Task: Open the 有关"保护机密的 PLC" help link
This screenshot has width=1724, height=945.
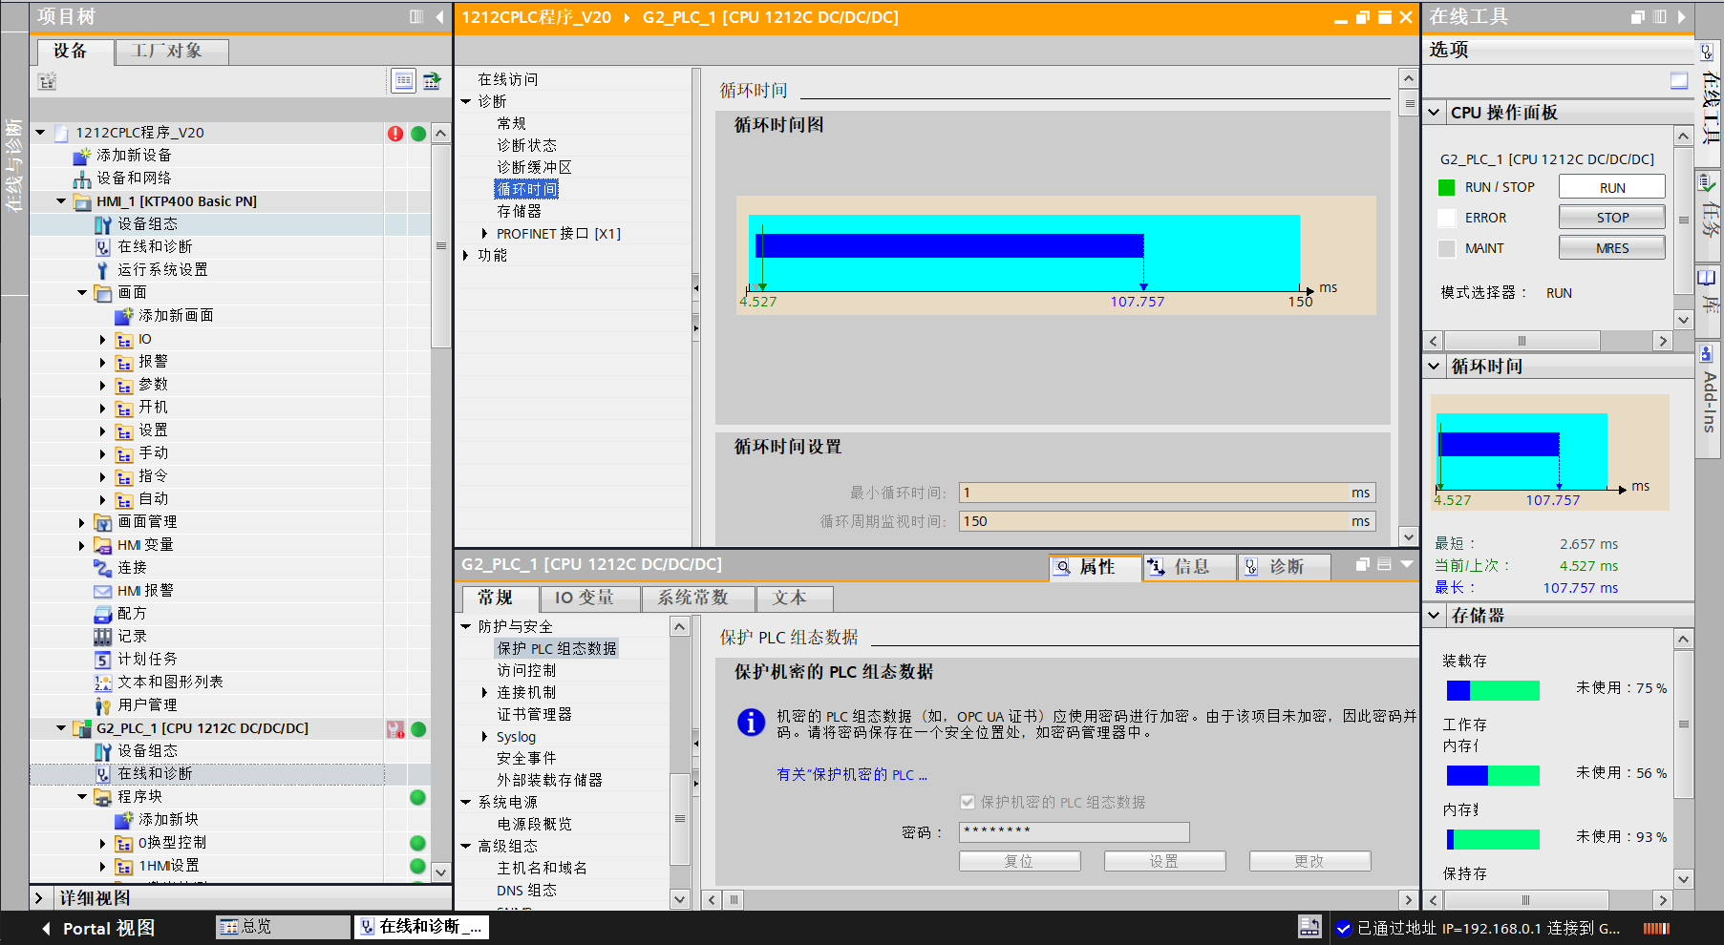Action: [x=851, y=775]
